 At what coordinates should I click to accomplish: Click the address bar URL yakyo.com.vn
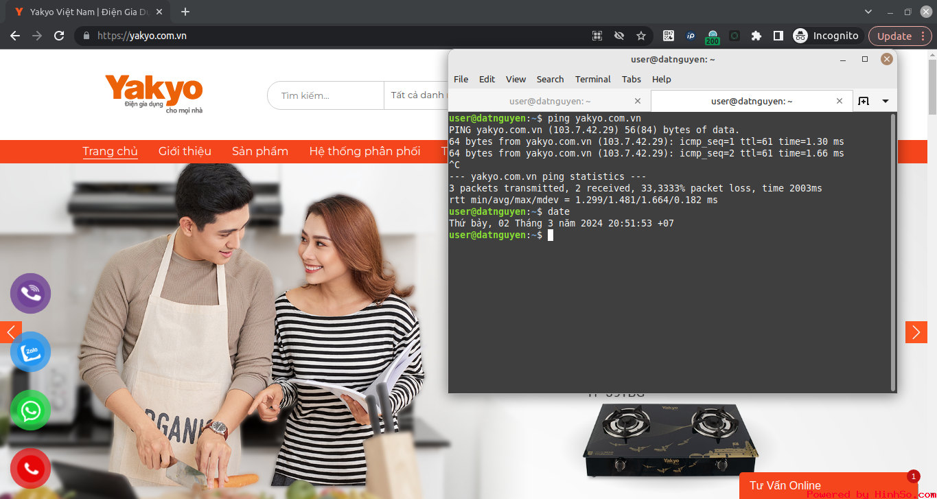[142, 36]
